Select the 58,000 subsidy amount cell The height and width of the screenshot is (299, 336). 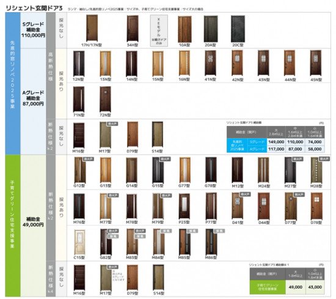315,149
